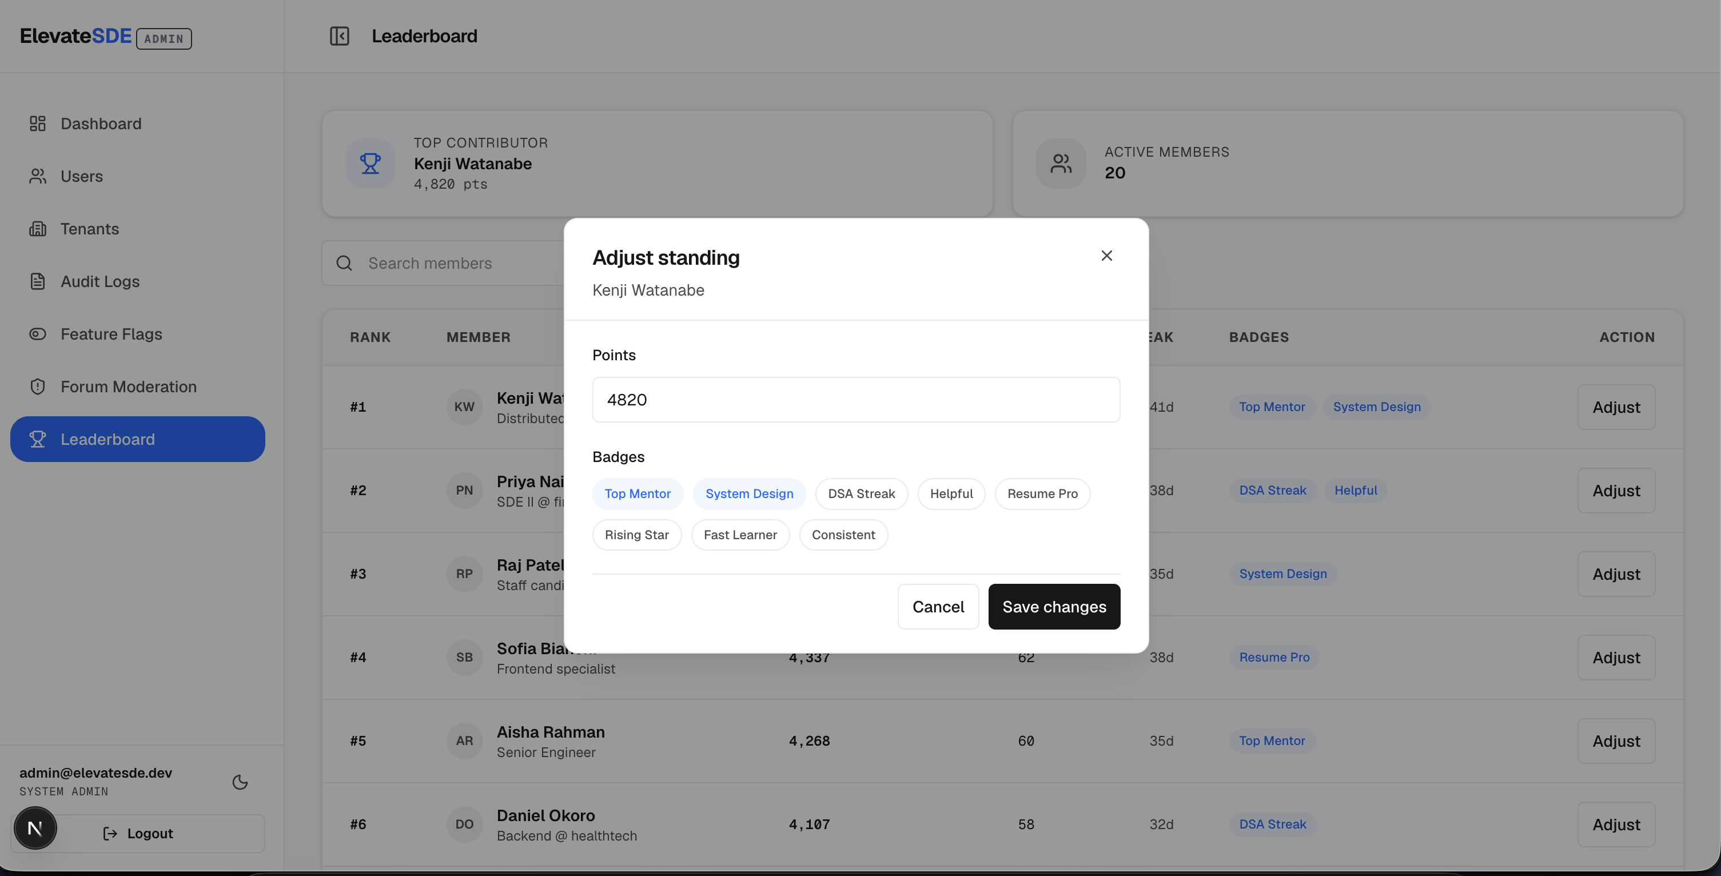This screenshot has height=876, width=1721.
Task: Enable the Consistent badge chip
Action: 843,535
